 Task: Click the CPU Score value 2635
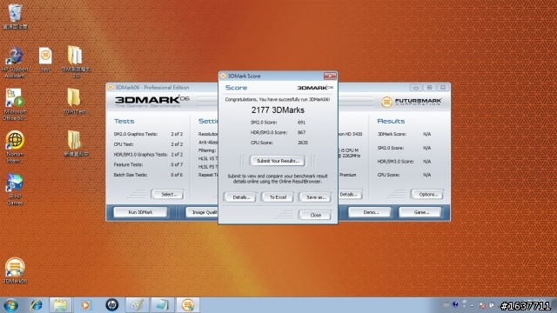(303, 143)
